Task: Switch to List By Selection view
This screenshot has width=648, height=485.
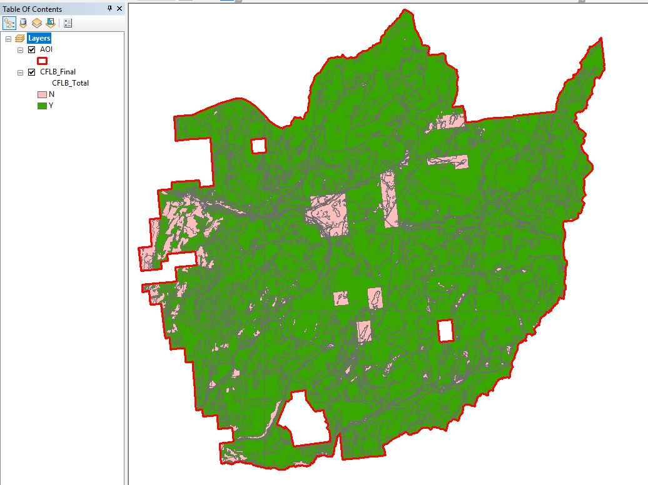Action: [x=51, y=23]
